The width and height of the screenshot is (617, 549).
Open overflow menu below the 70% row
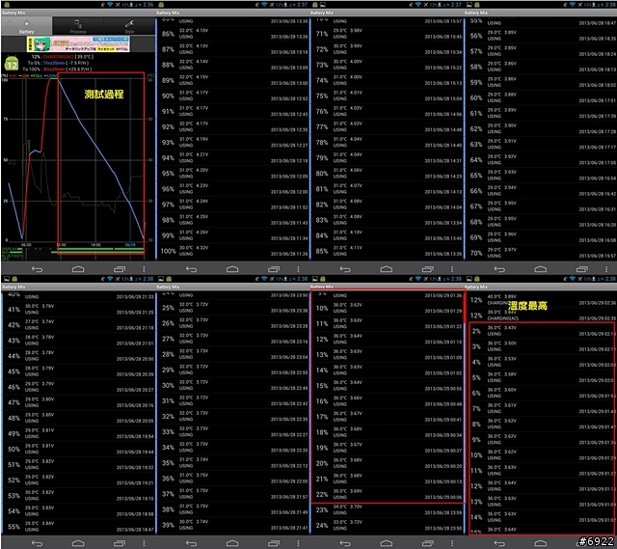click(x=606, y=269)
